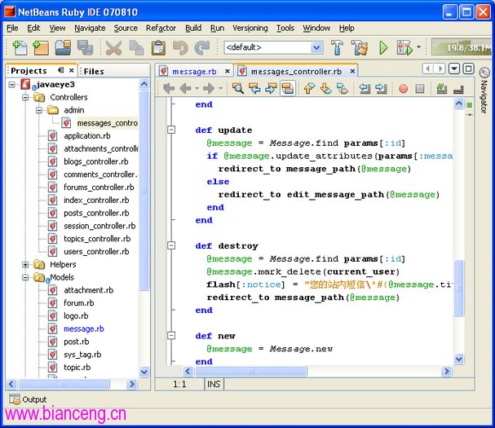Screen dimensions: 495x428
Task: Open the Versioning menu
Action: click(250, 28)
